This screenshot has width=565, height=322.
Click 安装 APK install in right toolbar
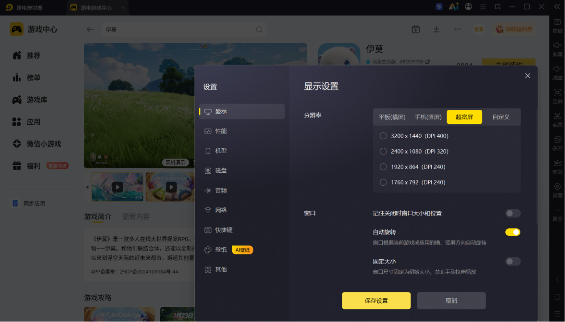557,167
